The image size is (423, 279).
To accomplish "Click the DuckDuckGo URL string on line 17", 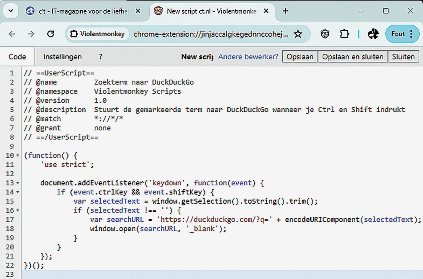I will pyautogui.click(x=214, y=219).
